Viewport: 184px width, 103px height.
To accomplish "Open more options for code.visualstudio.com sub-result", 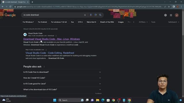I will pyautogui.click(x=46, y=50).
